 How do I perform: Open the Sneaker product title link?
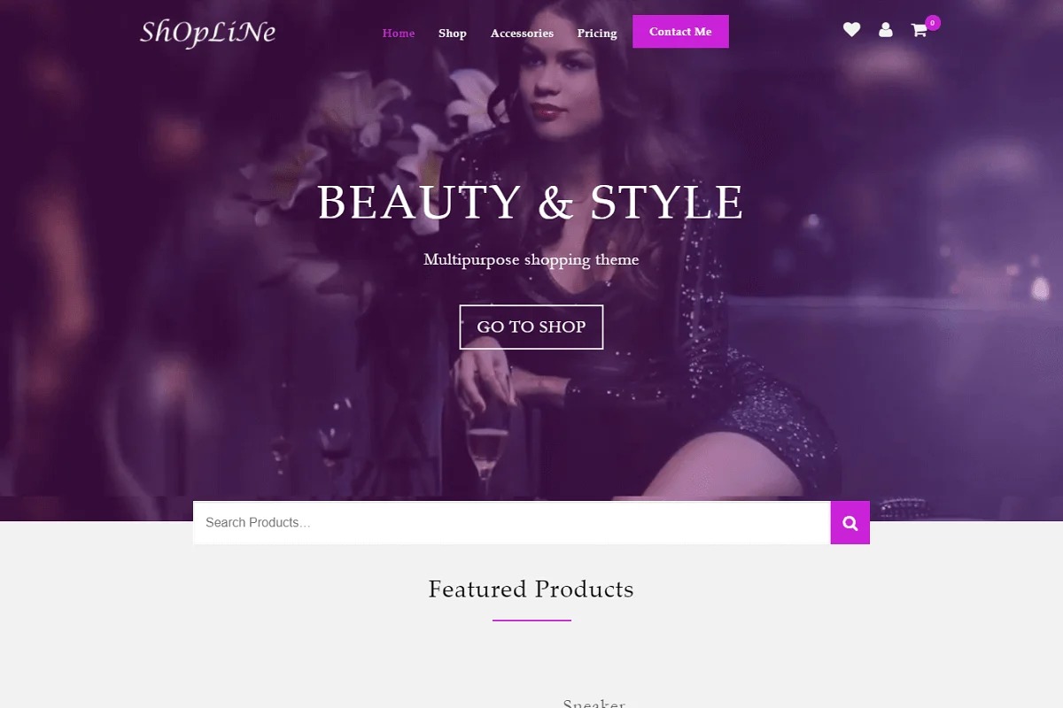pyautogui.click(x=594, y=703)
